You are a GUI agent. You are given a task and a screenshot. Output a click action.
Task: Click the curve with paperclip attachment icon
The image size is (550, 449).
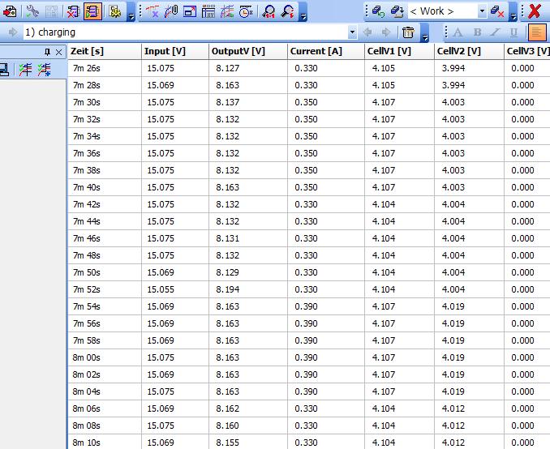[x=171, y=11]
